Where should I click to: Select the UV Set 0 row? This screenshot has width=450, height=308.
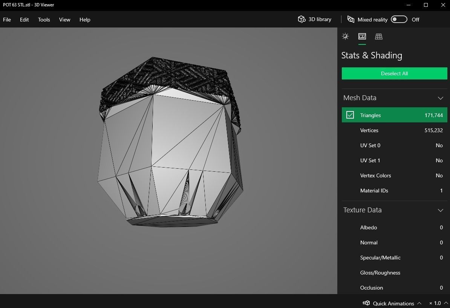pyautogui.click(x=394, y=145)
